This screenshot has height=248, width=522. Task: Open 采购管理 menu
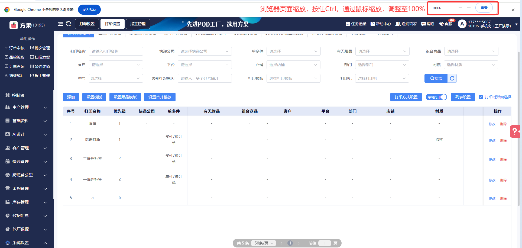point(27,189)
